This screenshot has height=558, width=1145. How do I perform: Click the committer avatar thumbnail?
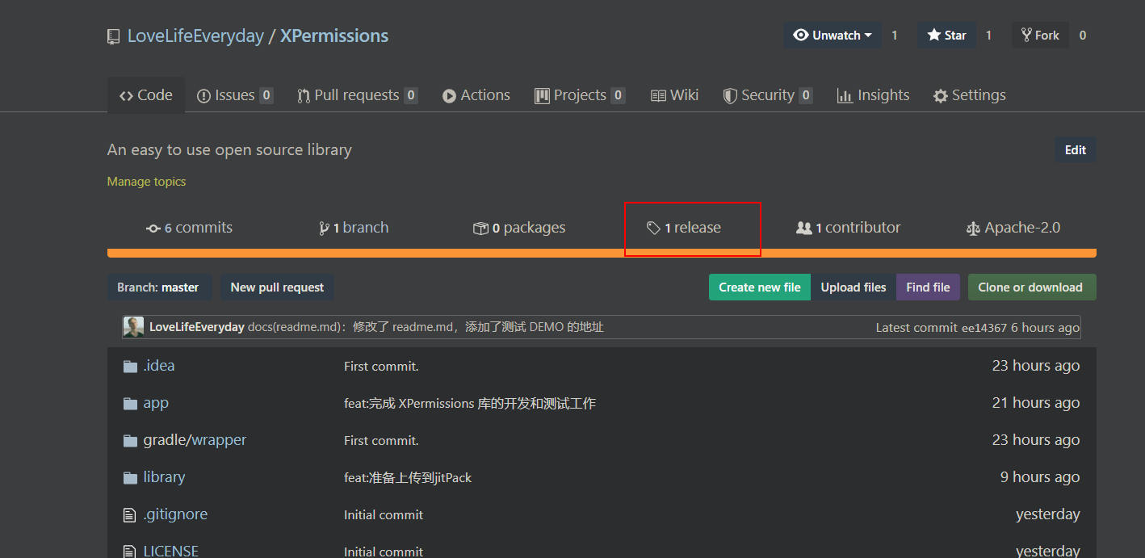[133, 327]
